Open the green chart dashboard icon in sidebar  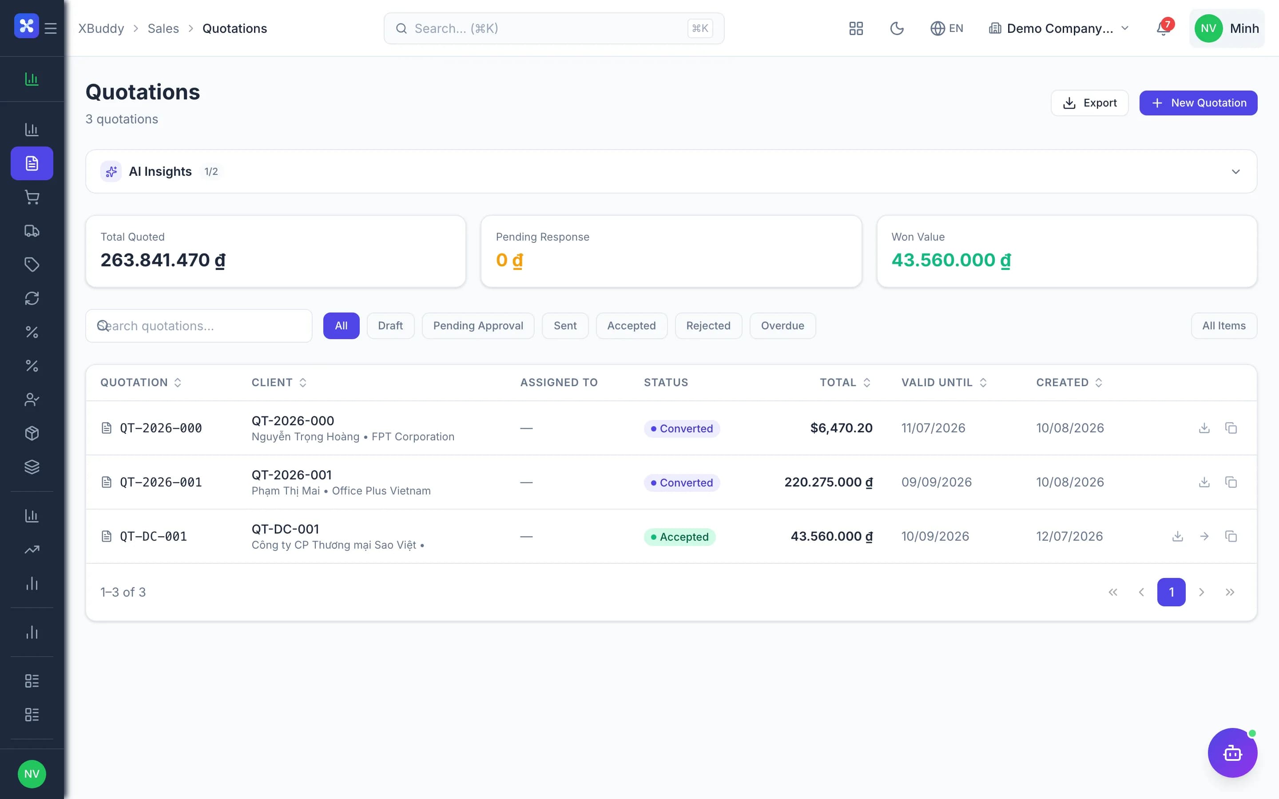click(x=32, y=79)
